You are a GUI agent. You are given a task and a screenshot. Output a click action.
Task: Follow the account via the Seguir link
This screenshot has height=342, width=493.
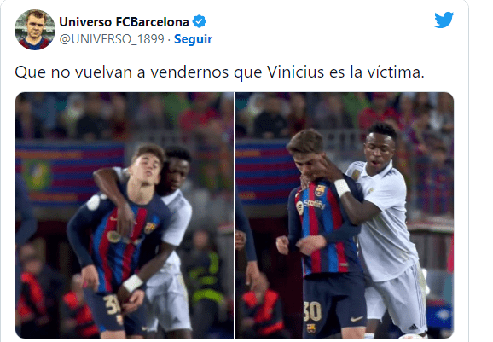[193, 39]
